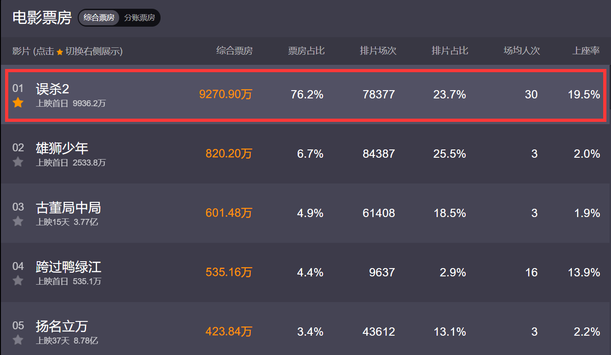The height and width of the screenshot is (355, 611).
Task: Click the 6.7% box office share
Action: [x=311, y=154]
